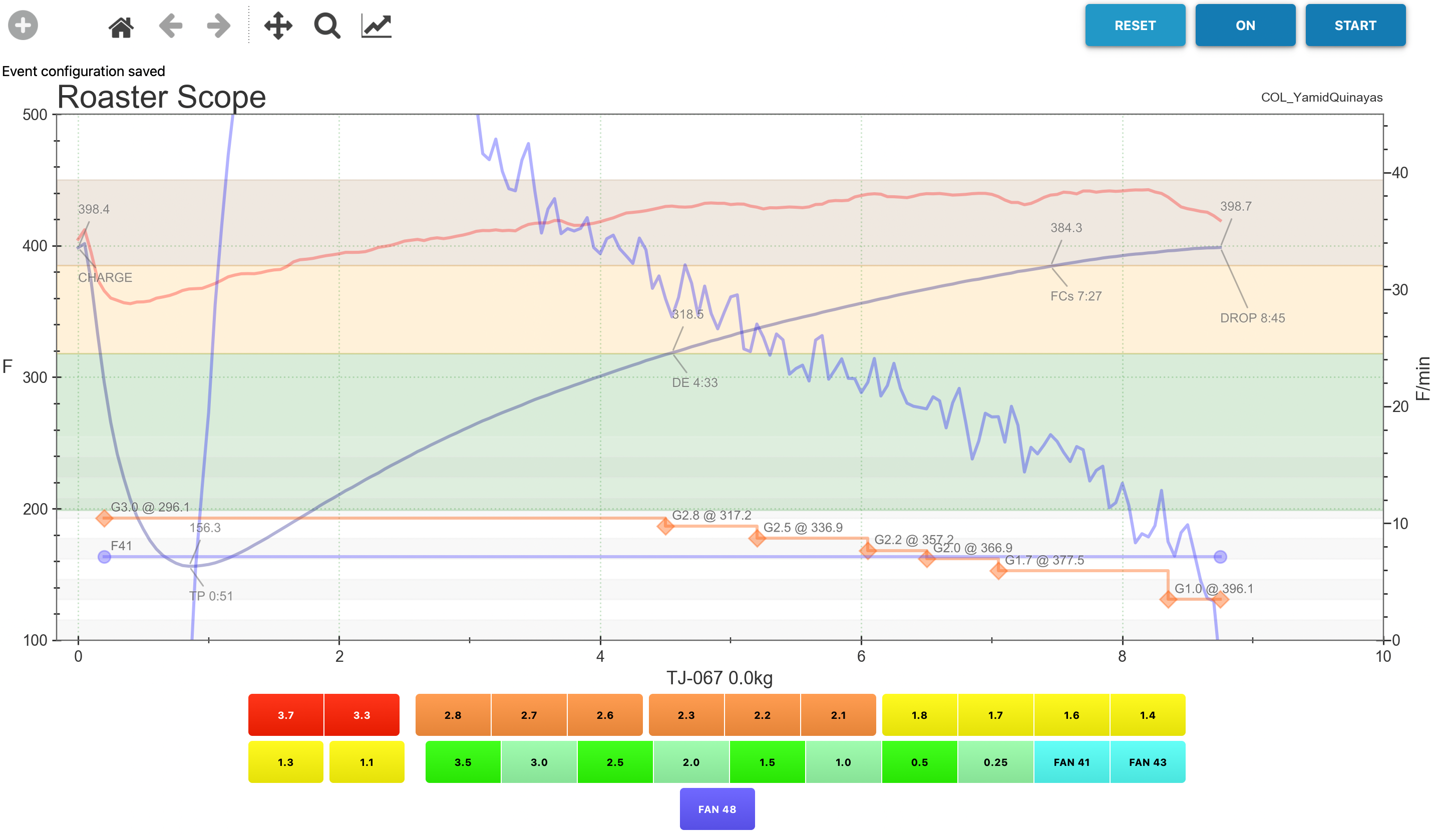
Task: Open the line chart axes icon
Action: [377, 26]
